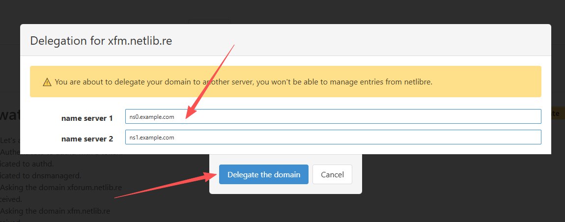Click the warning triangle icon in the banner
565x222 pixels.
(47, 82)
